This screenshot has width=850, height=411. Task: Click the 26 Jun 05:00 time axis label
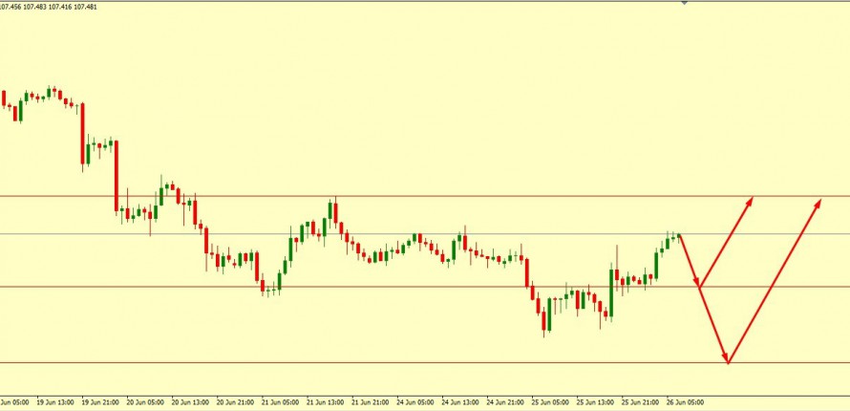click(683, 402)
